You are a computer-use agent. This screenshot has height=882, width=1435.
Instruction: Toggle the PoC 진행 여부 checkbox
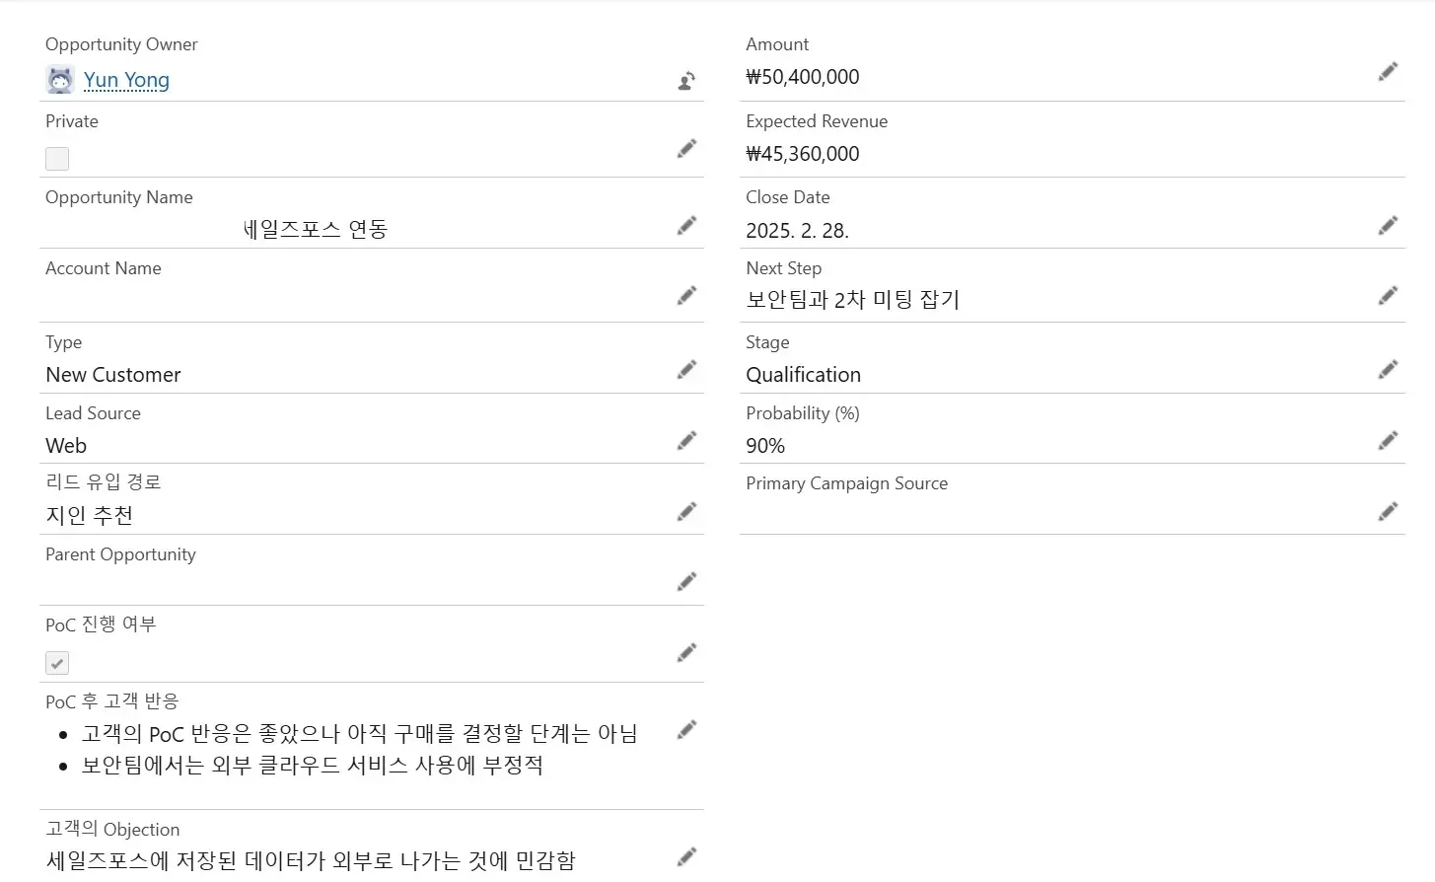(57, 663)
